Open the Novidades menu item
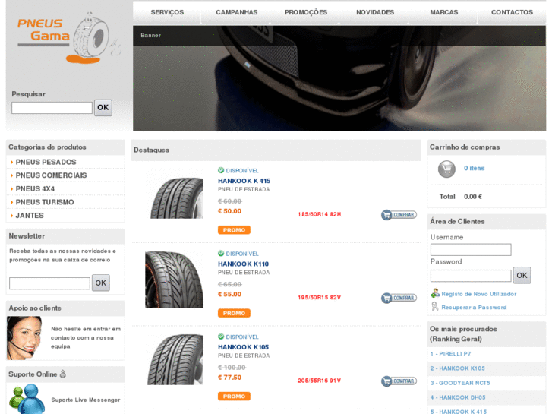 click(x=375, y=12)
